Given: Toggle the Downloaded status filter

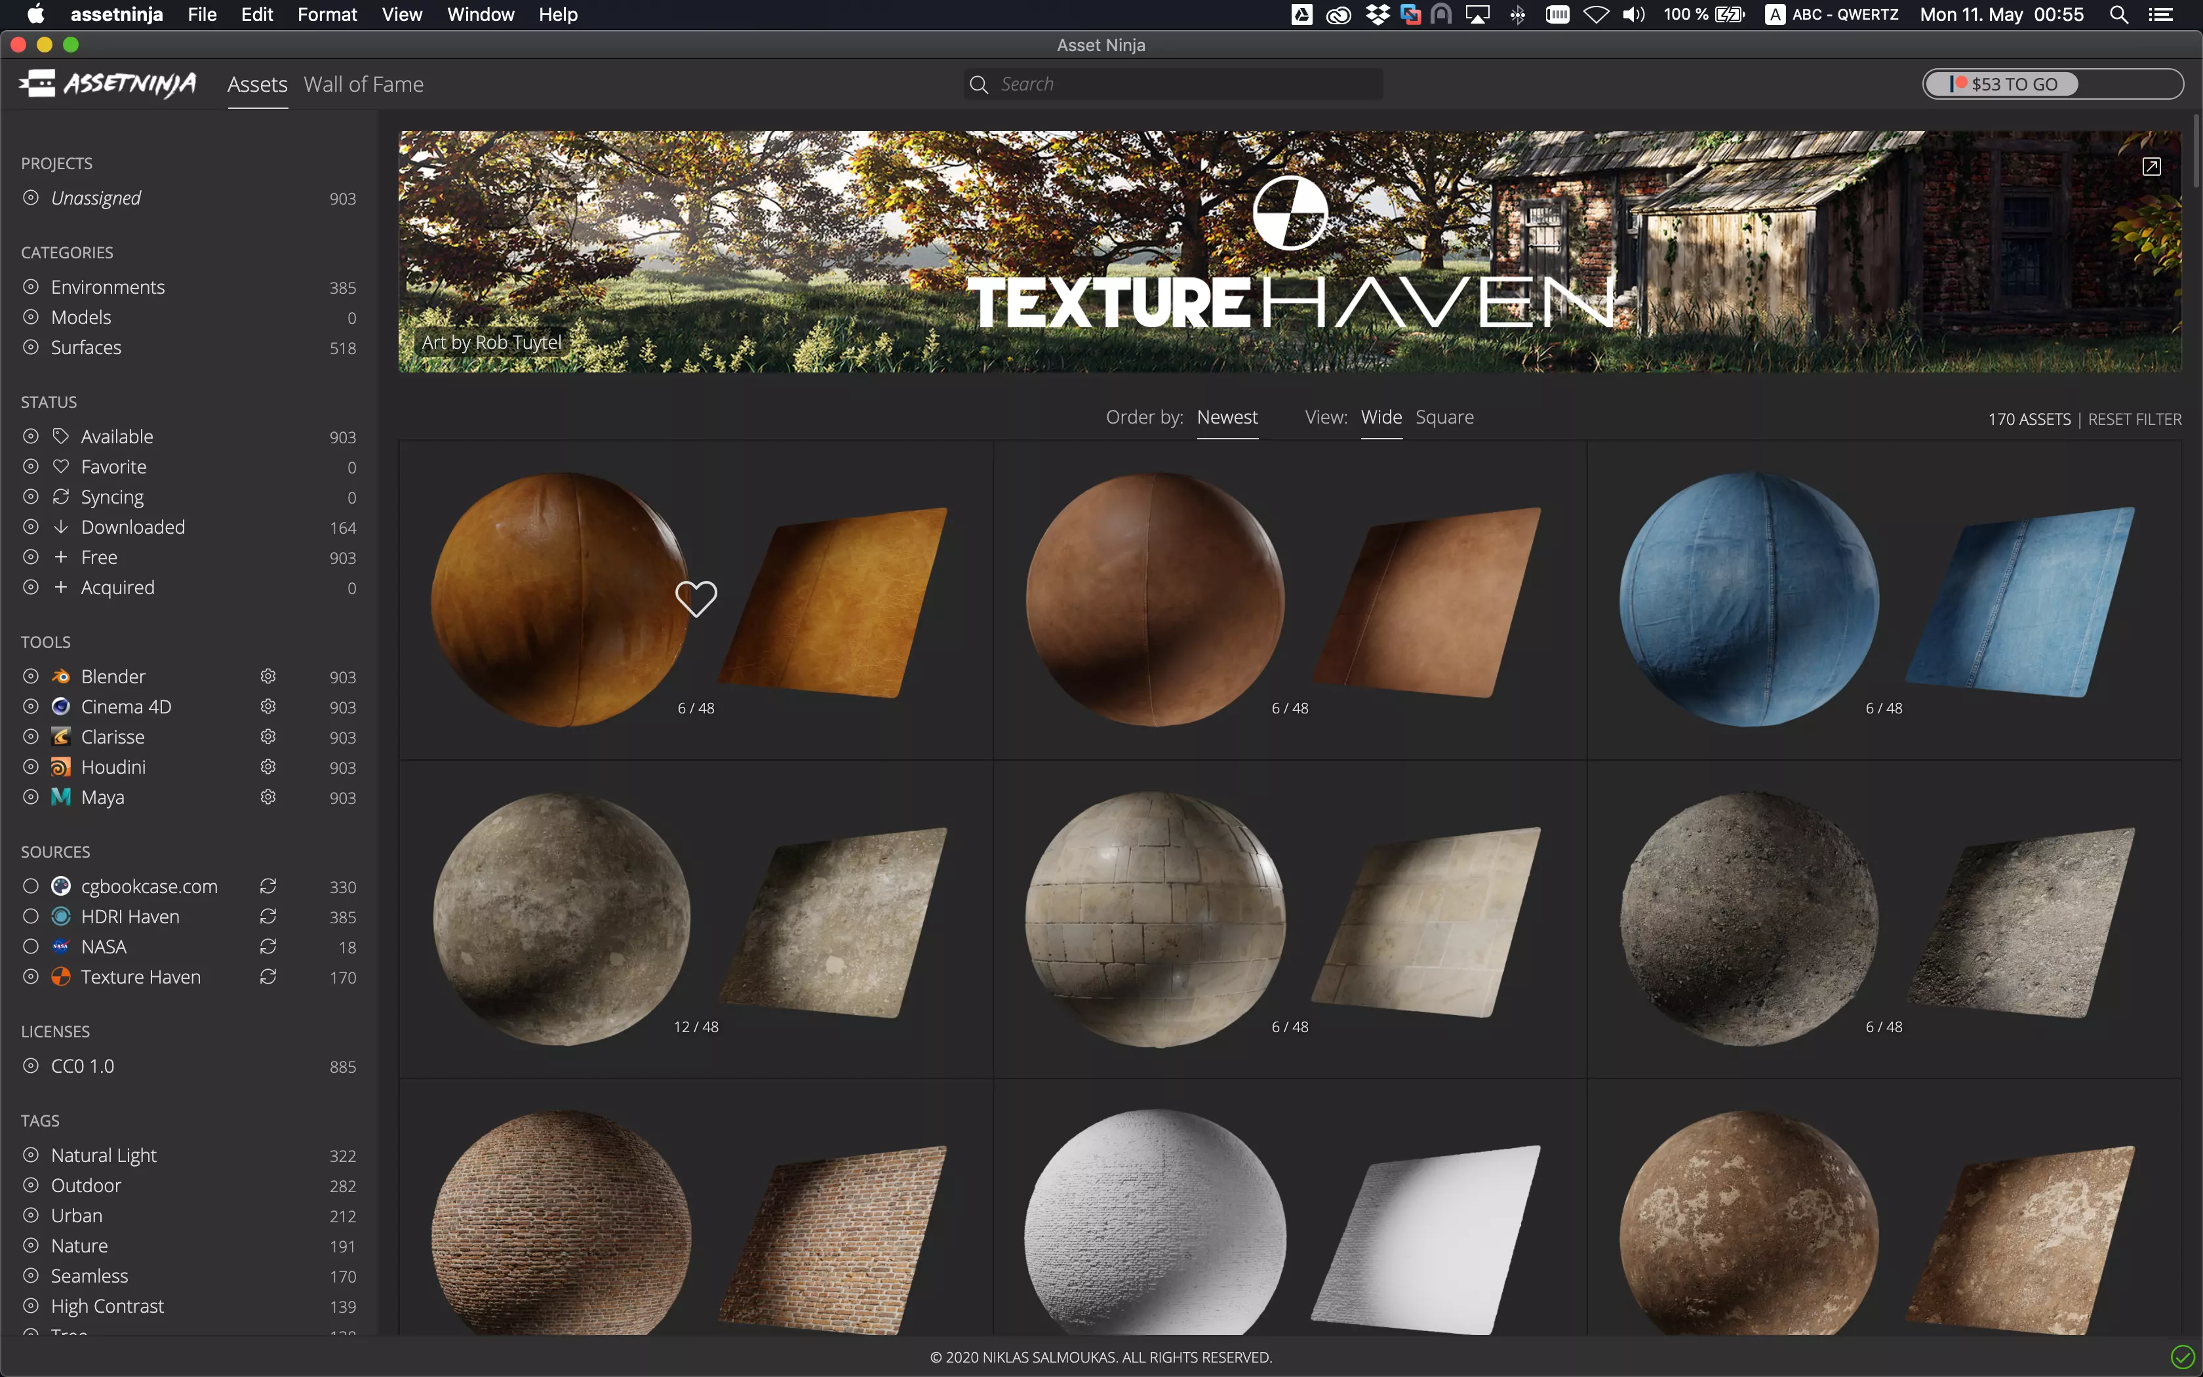Looking at the screenshot, I should point(31,527).
